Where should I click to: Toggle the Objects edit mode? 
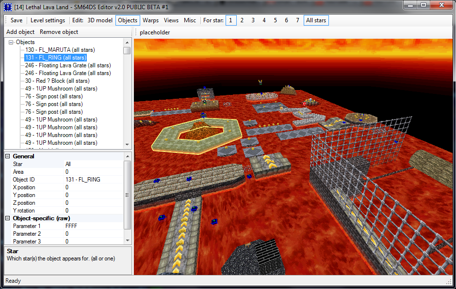tap(128, 20)
